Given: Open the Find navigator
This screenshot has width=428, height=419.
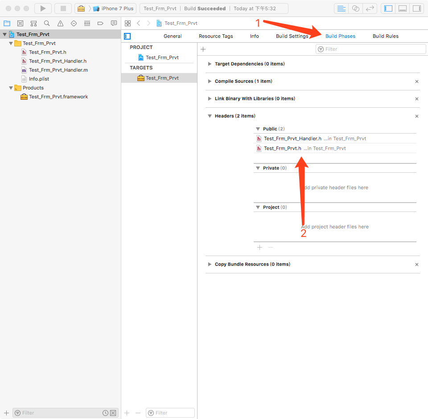Looking at the screenshot, I should [47, 24].
